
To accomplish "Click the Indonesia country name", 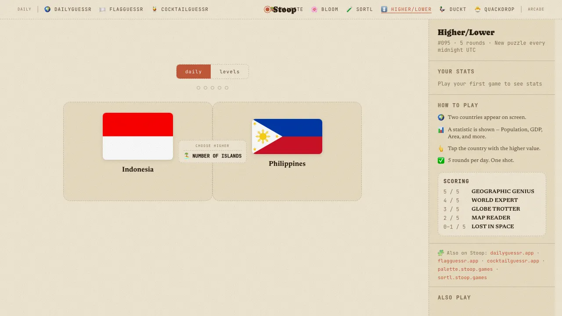I will (138, 169).
